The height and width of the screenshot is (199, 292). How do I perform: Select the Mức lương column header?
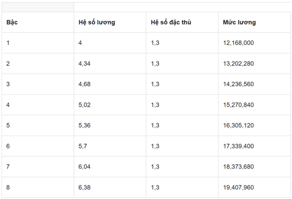(254, 22)
